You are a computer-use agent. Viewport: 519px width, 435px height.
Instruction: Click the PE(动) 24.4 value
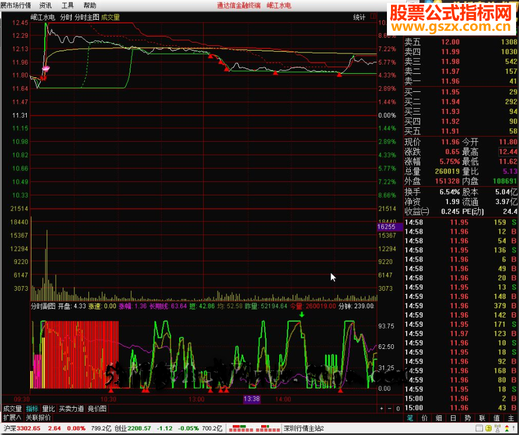coord(510,211)
